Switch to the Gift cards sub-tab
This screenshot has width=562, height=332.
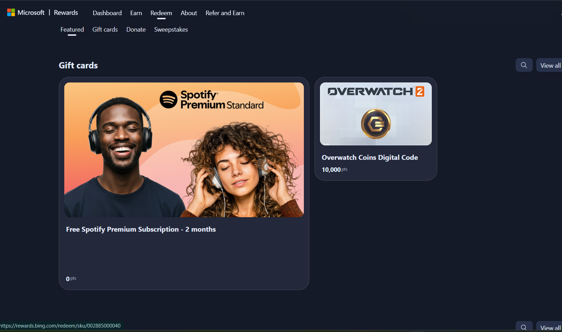pos(105,30)
